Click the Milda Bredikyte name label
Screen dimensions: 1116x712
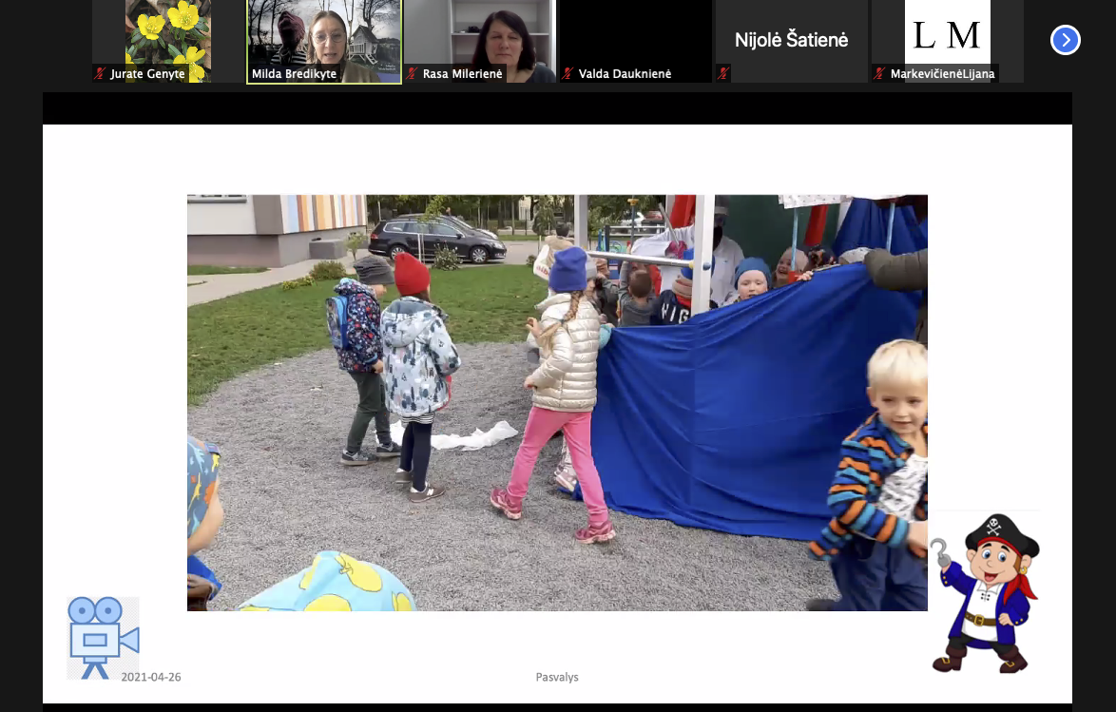[x=294, y=73]
